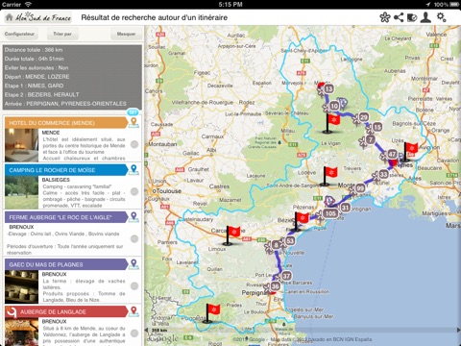
Task: Tap the flower favorites icon in top bar
Action: [x=385, y=17]
